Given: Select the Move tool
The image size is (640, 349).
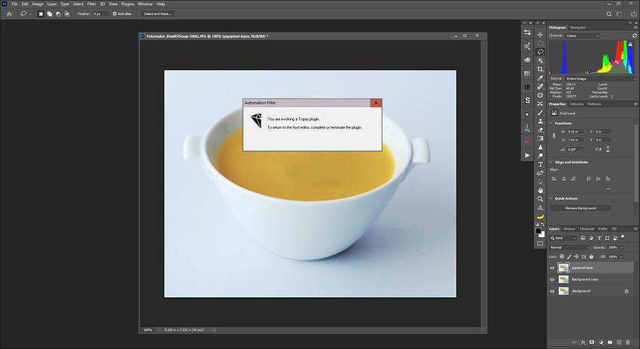Looking at the screenshot, I should (x=540, y=35).
